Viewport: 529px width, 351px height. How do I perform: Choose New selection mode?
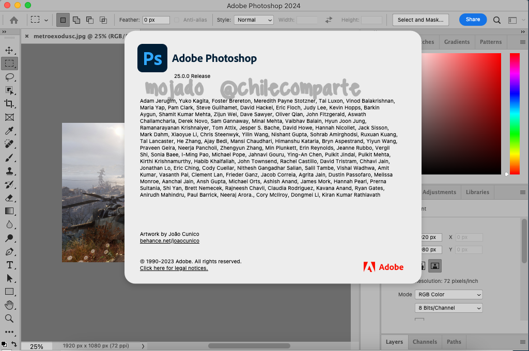(x=63, y=20)
